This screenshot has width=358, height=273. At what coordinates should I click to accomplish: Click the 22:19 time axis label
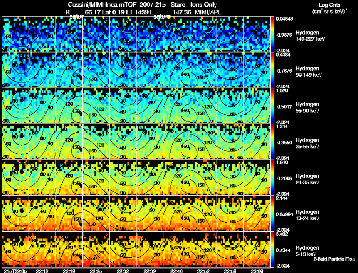tap(69, 271)
